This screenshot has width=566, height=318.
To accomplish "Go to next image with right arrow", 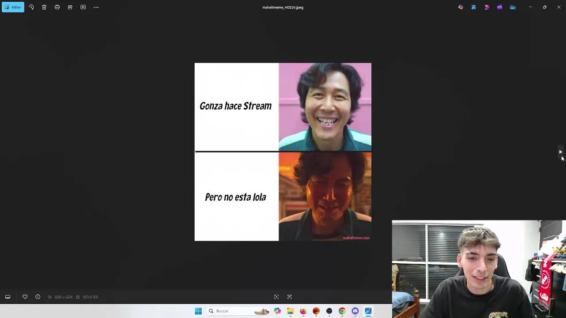I will click(560, 152).
